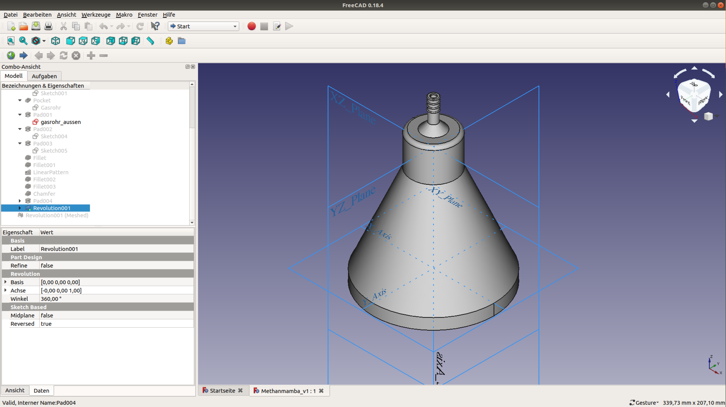Click the draw style icon
The image size is (726, 407).
click(x=36, y=41)
